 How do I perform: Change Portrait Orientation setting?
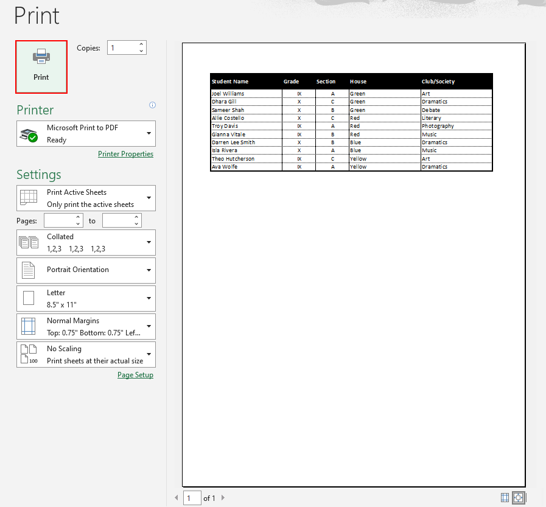point(86,270)
